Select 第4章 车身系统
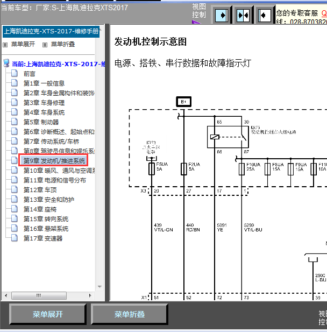The width and height of the screenshot is (327, 332). click(44, 112)
